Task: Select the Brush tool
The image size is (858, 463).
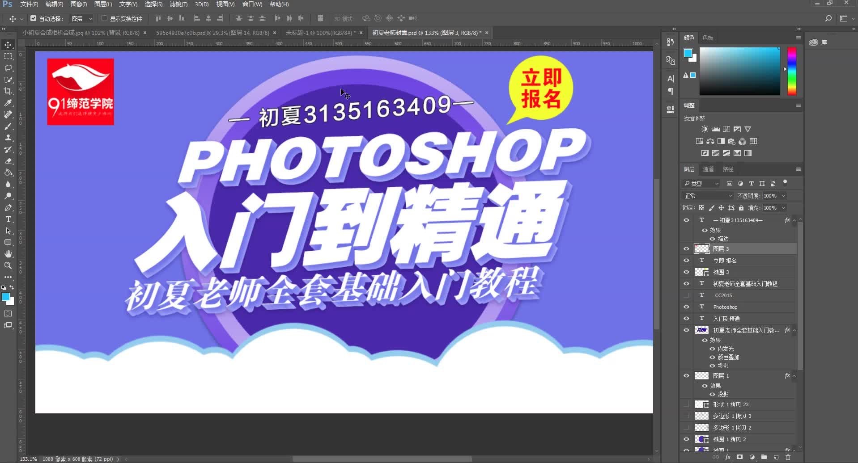Action: point(8,126)
